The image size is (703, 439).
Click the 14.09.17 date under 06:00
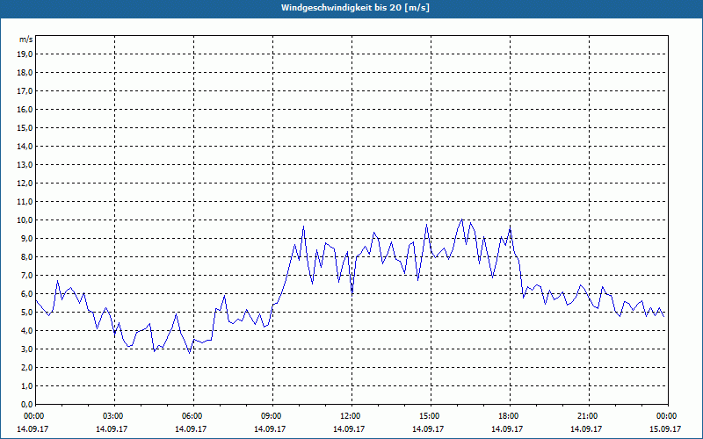[x=191, y=428]
